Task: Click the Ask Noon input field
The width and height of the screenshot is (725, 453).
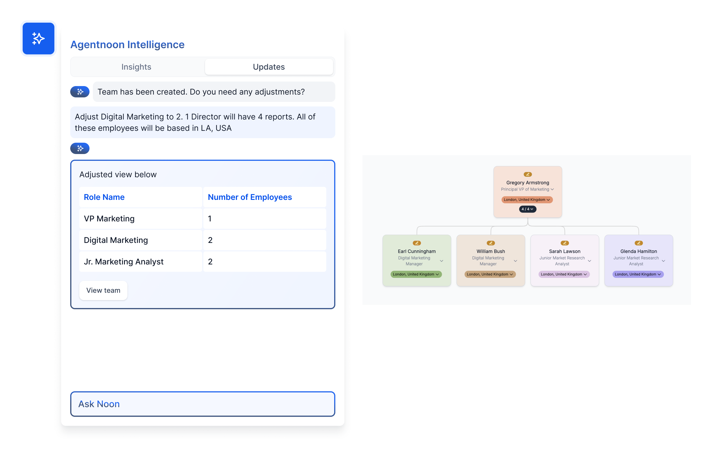Action: pyautogui.click(x=203, y=404)
